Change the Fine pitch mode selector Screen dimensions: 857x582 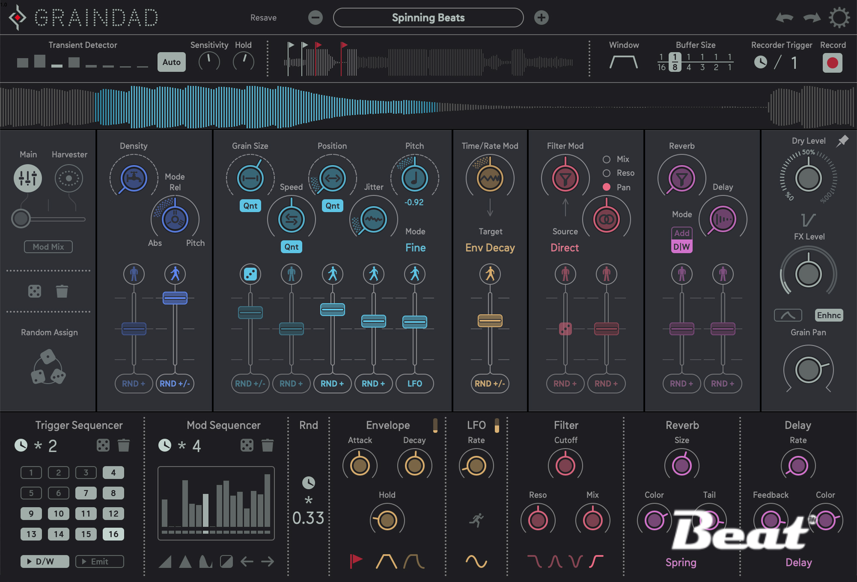[x=415, y=248]
